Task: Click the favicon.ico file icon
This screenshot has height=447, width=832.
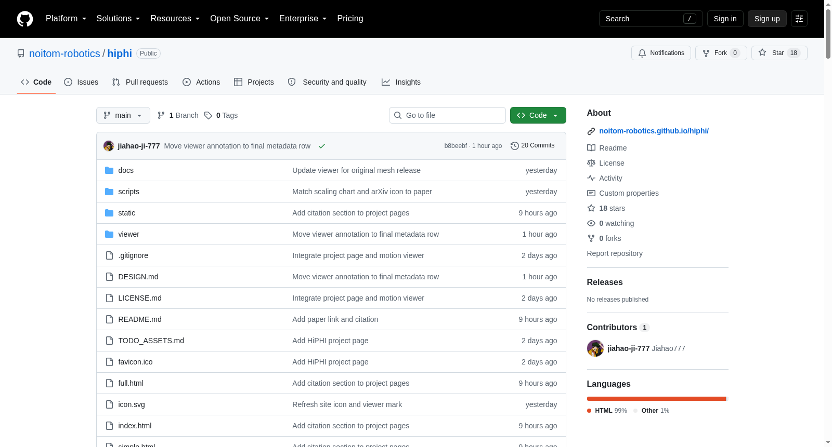Action: [x=109, y=362]
